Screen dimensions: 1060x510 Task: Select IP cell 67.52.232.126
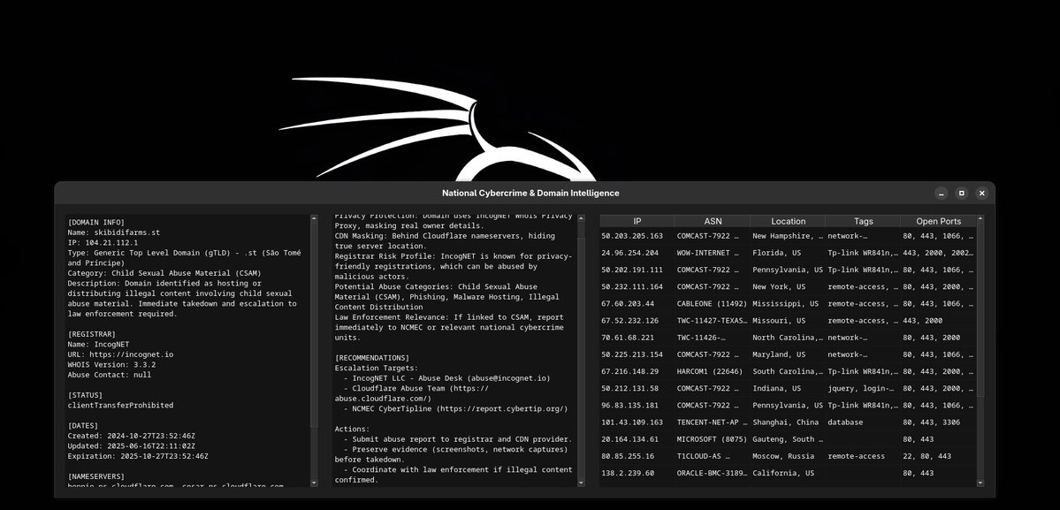click(x=637, y=321)
